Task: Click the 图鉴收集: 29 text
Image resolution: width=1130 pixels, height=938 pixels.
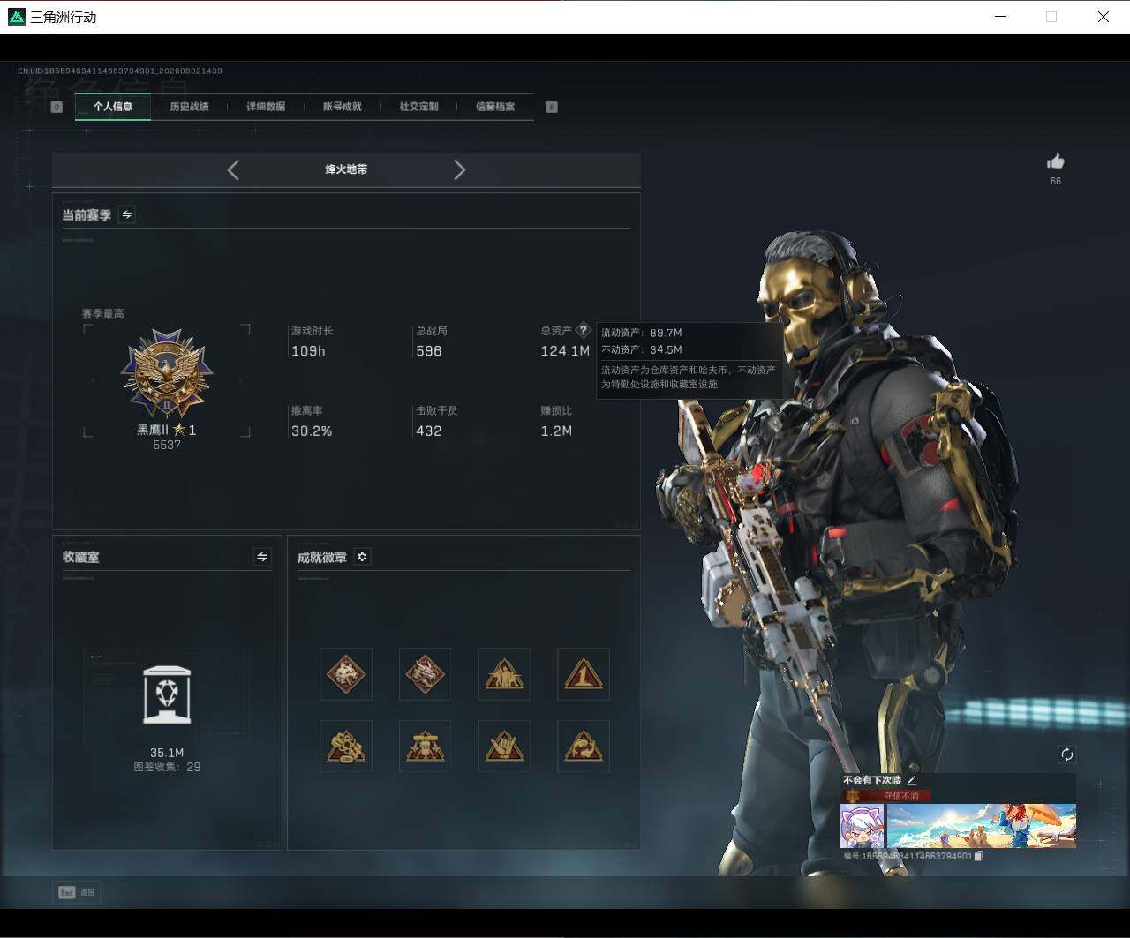Action: pyautogui.click(x=167, y=767)
